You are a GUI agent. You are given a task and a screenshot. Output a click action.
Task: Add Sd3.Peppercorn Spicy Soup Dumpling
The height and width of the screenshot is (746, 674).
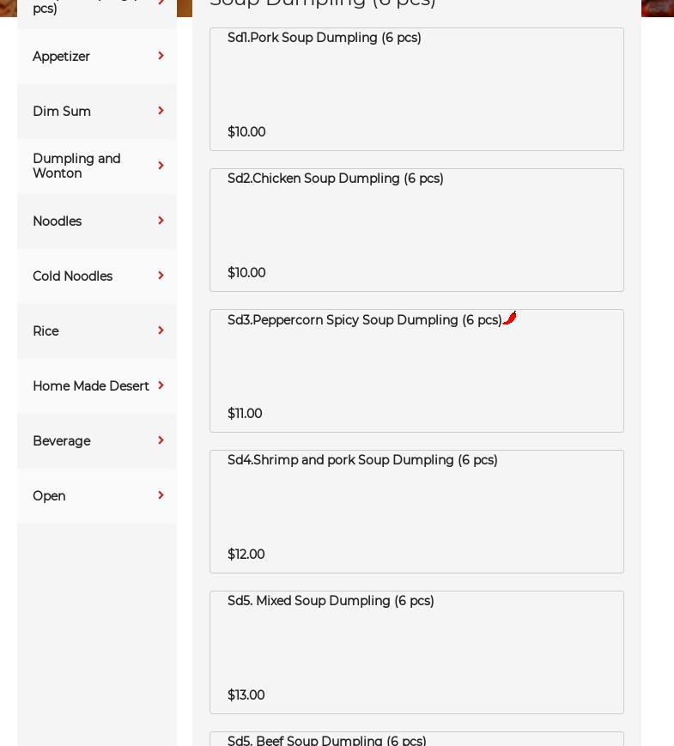(x=416, y=371)
